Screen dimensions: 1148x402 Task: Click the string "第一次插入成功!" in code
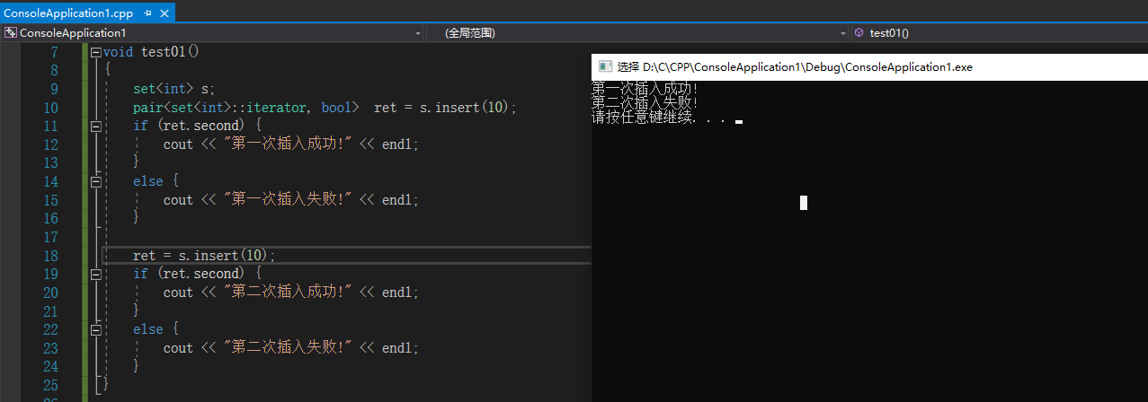[x=287, y=144]
